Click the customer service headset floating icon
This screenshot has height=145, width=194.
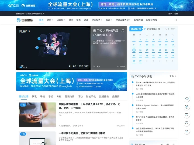(x=186, y=99)
